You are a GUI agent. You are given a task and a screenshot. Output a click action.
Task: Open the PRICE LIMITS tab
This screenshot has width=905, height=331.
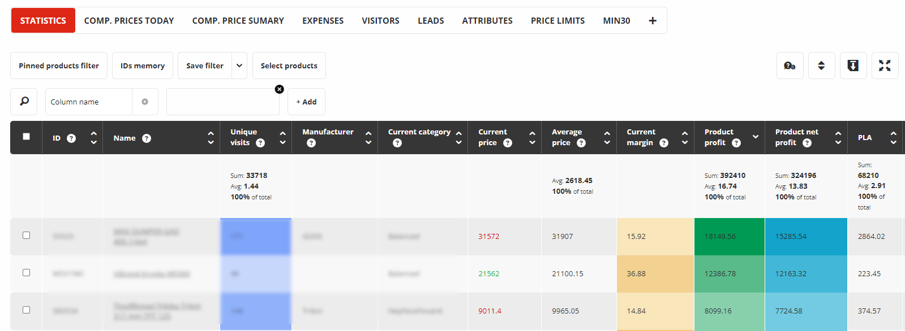557,20
